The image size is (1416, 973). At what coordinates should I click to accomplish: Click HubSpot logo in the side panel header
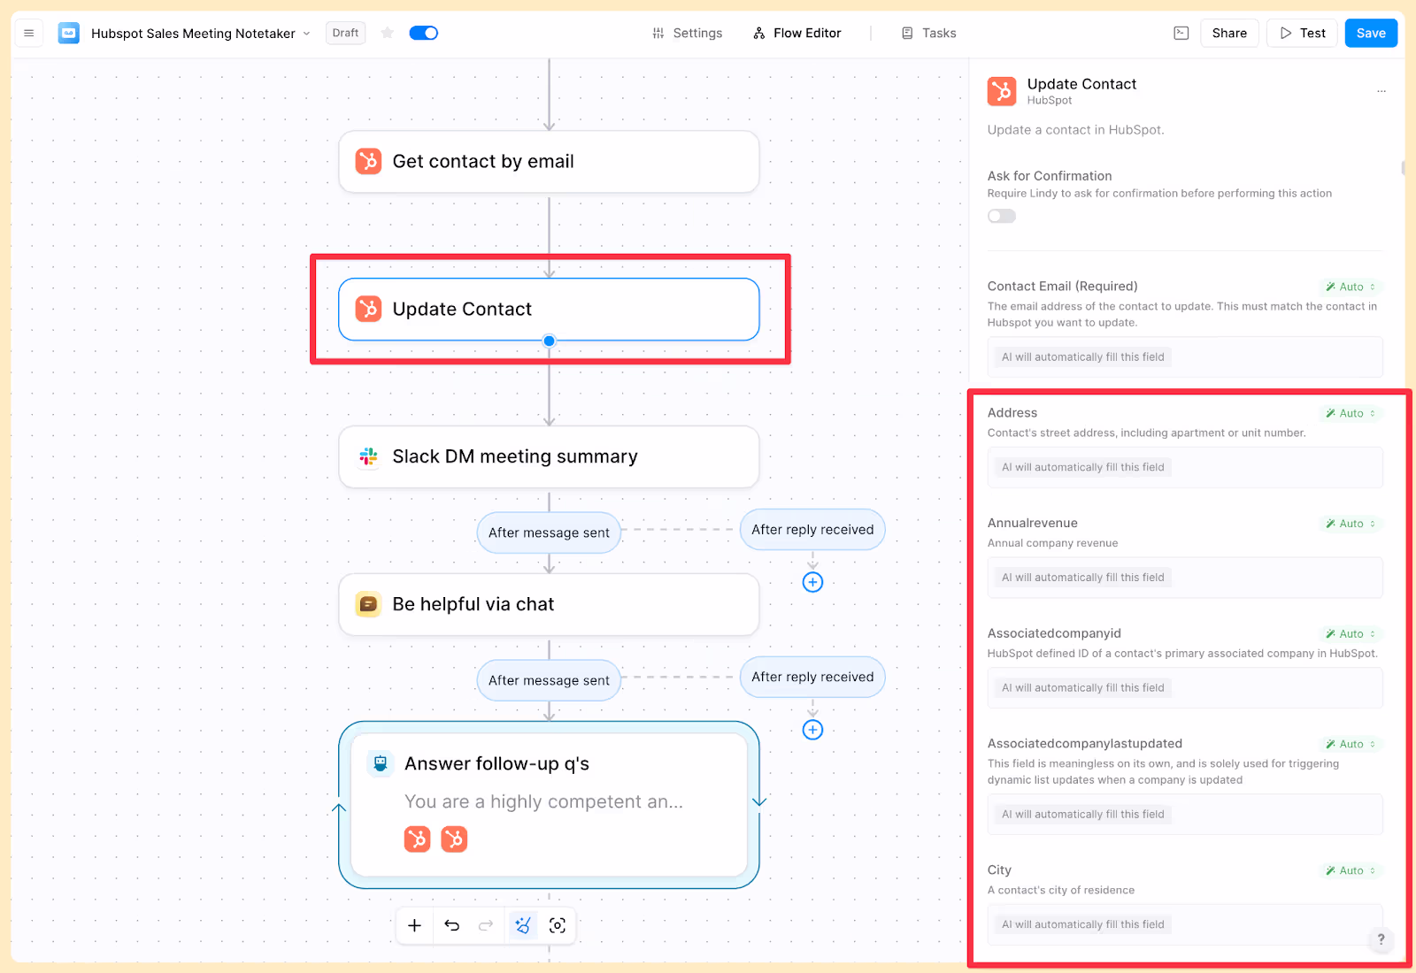coord(1002,91)
